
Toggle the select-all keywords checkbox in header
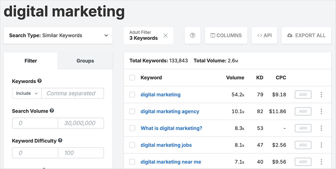pyautogui.click(x=132, y=78)
